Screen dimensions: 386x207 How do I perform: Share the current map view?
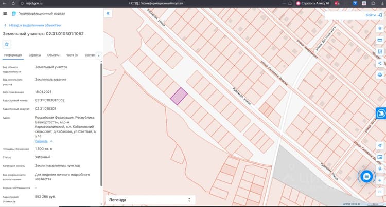[x=380, y=63]
